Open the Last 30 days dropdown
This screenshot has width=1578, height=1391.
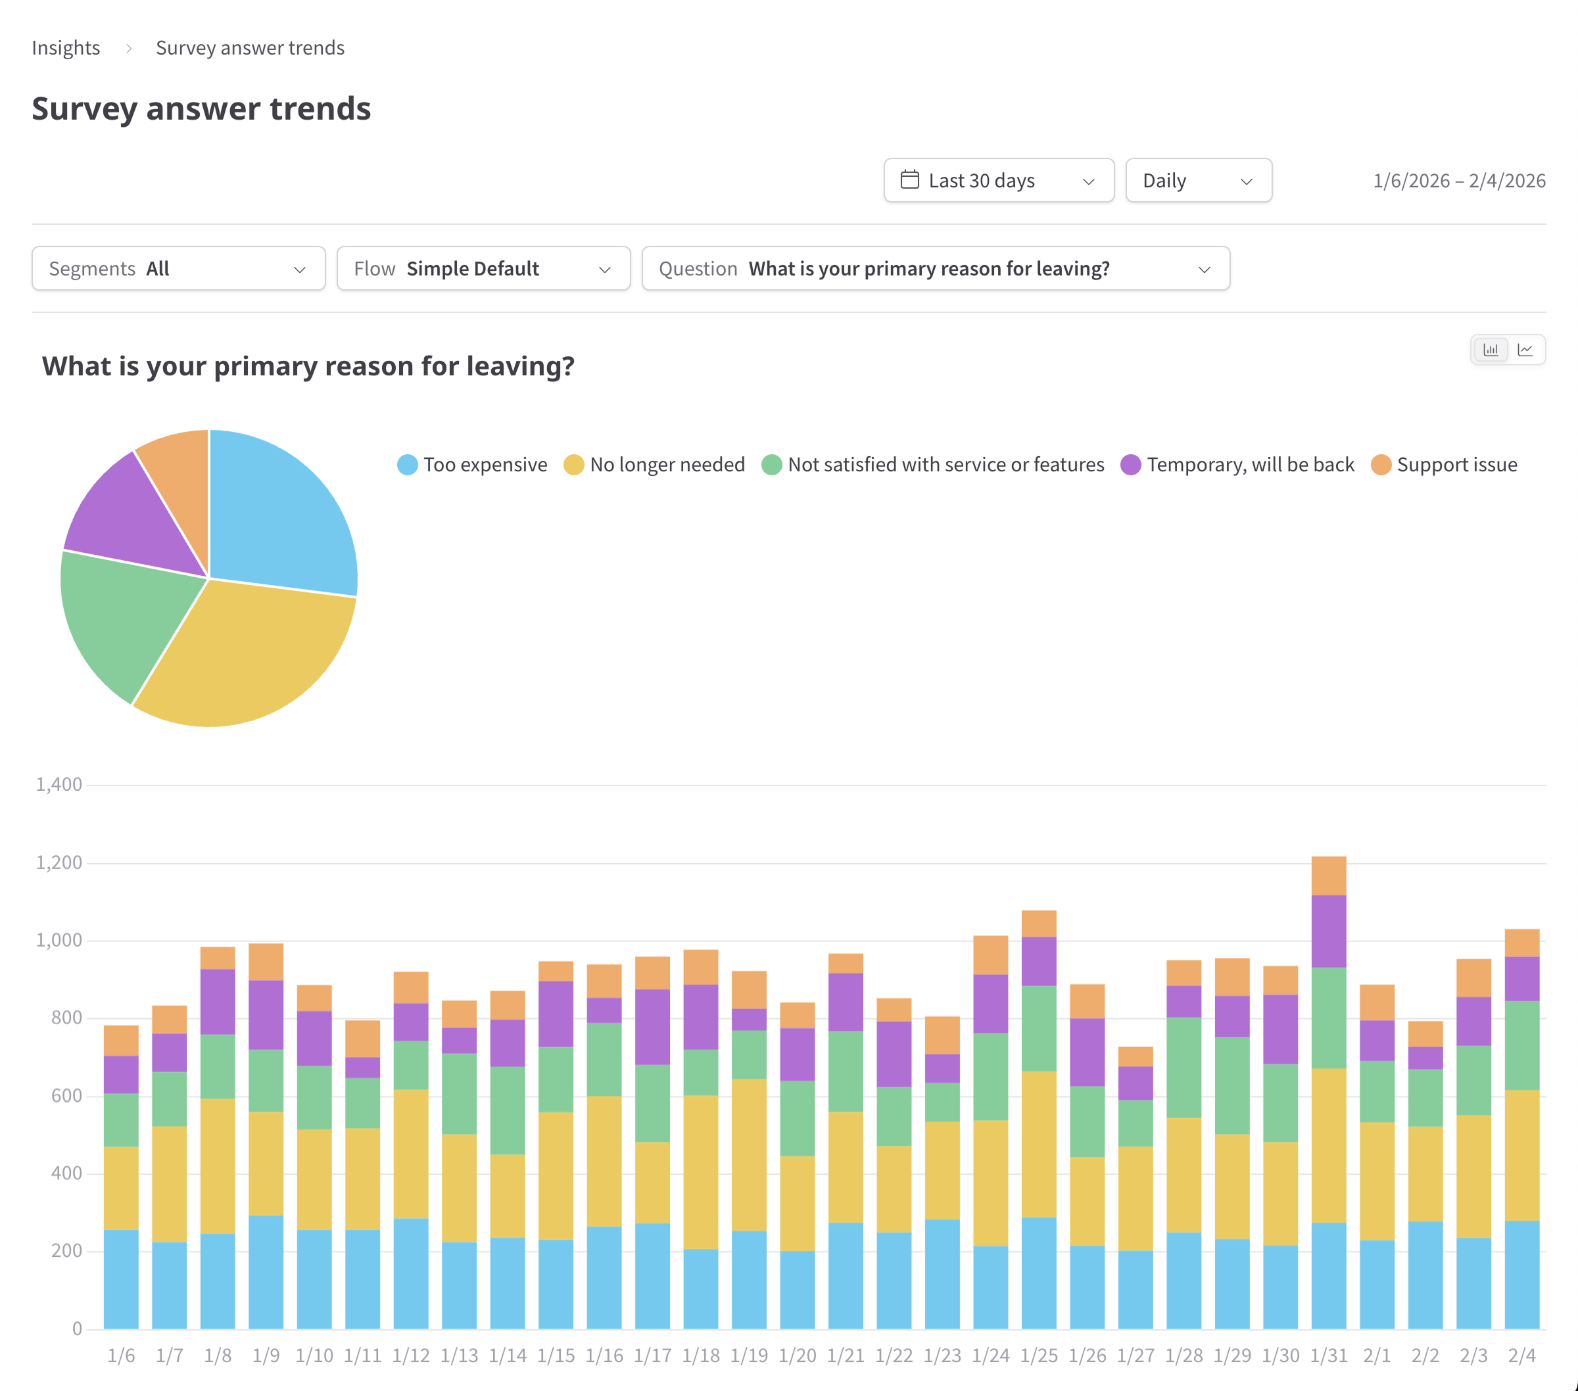click(998, 181)
